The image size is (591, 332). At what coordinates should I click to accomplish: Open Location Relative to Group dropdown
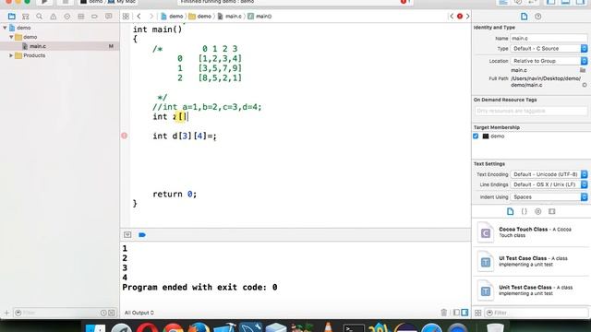(549, 61)
